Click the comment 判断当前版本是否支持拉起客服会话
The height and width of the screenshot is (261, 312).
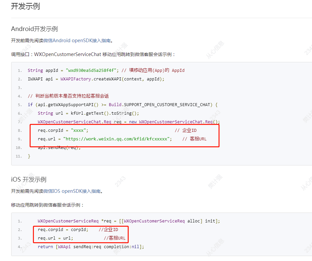coord(68,96)
